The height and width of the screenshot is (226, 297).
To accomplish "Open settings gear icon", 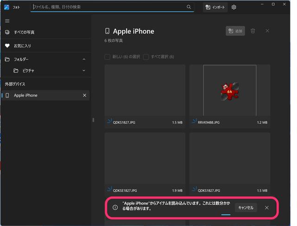I will pyautogui.click(x=234, y=7).
